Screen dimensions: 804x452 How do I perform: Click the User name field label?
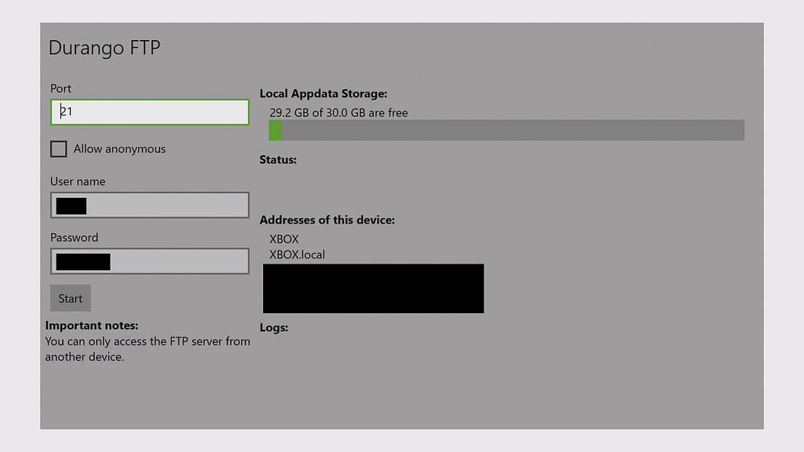[x=78, y=181]
